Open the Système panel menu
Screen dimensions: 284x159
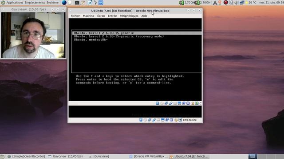pyautogui.click(x=52, y=3)
